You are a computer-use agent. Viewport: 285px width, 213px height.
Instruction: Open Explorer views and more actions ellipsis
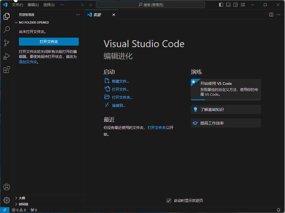click(x=78, y=15)
